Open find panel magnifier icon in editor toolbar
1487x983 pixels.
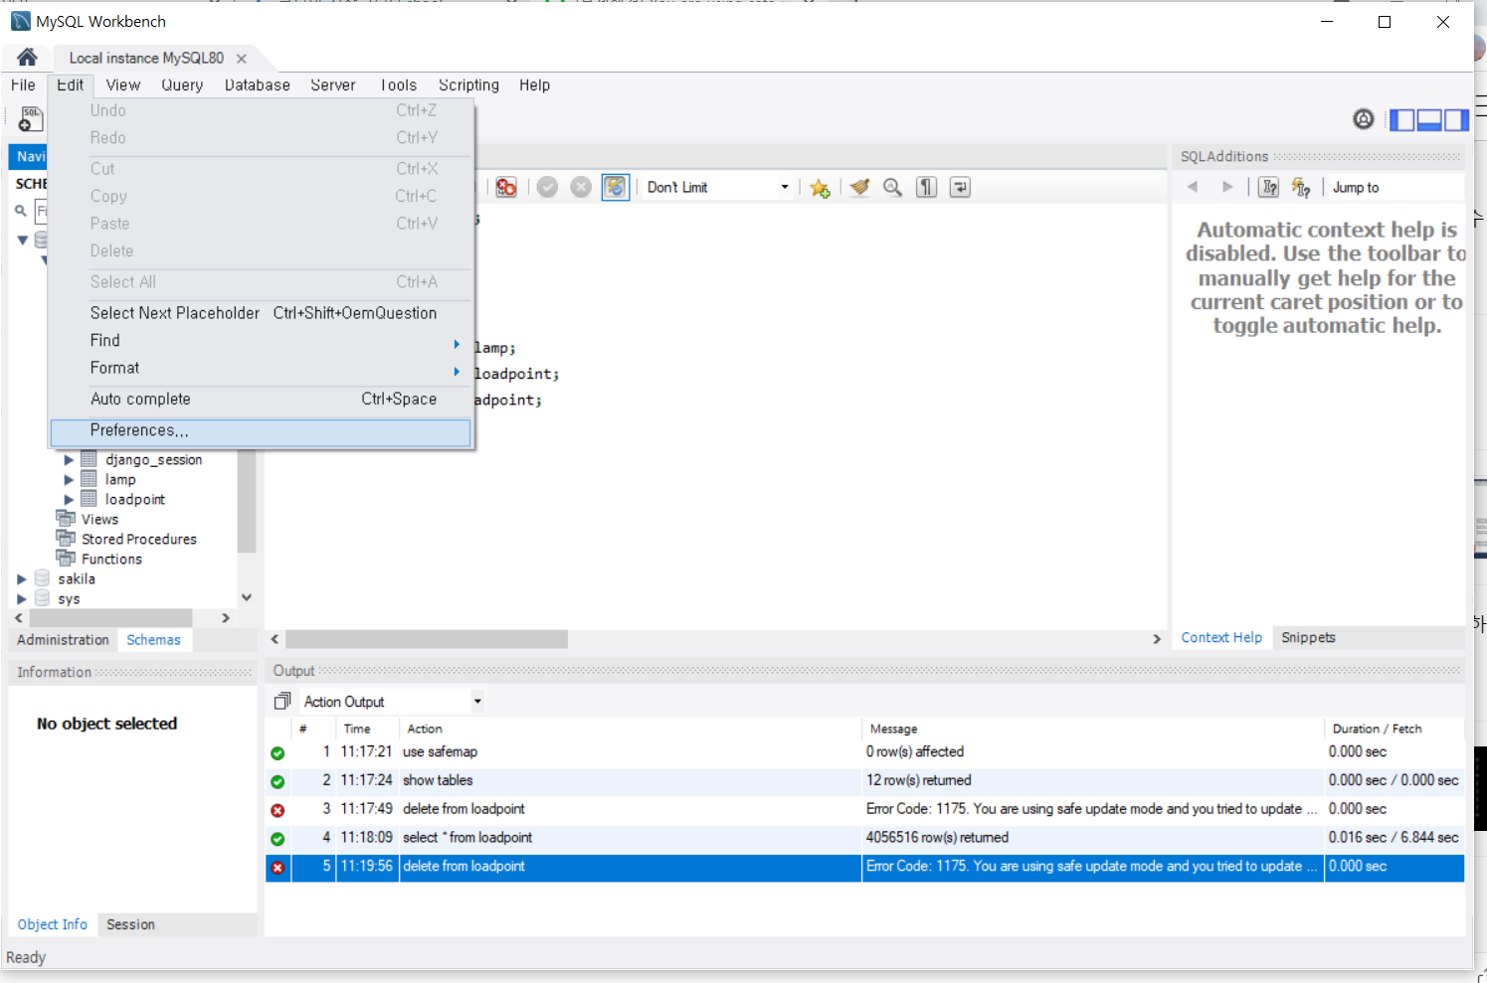(x=893, y=187)
